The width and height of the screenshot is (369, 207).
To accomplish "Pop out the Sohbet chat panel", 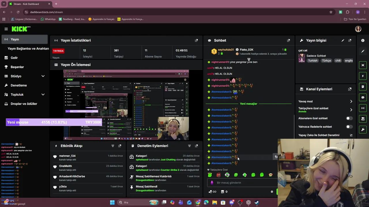I will 288,41.
